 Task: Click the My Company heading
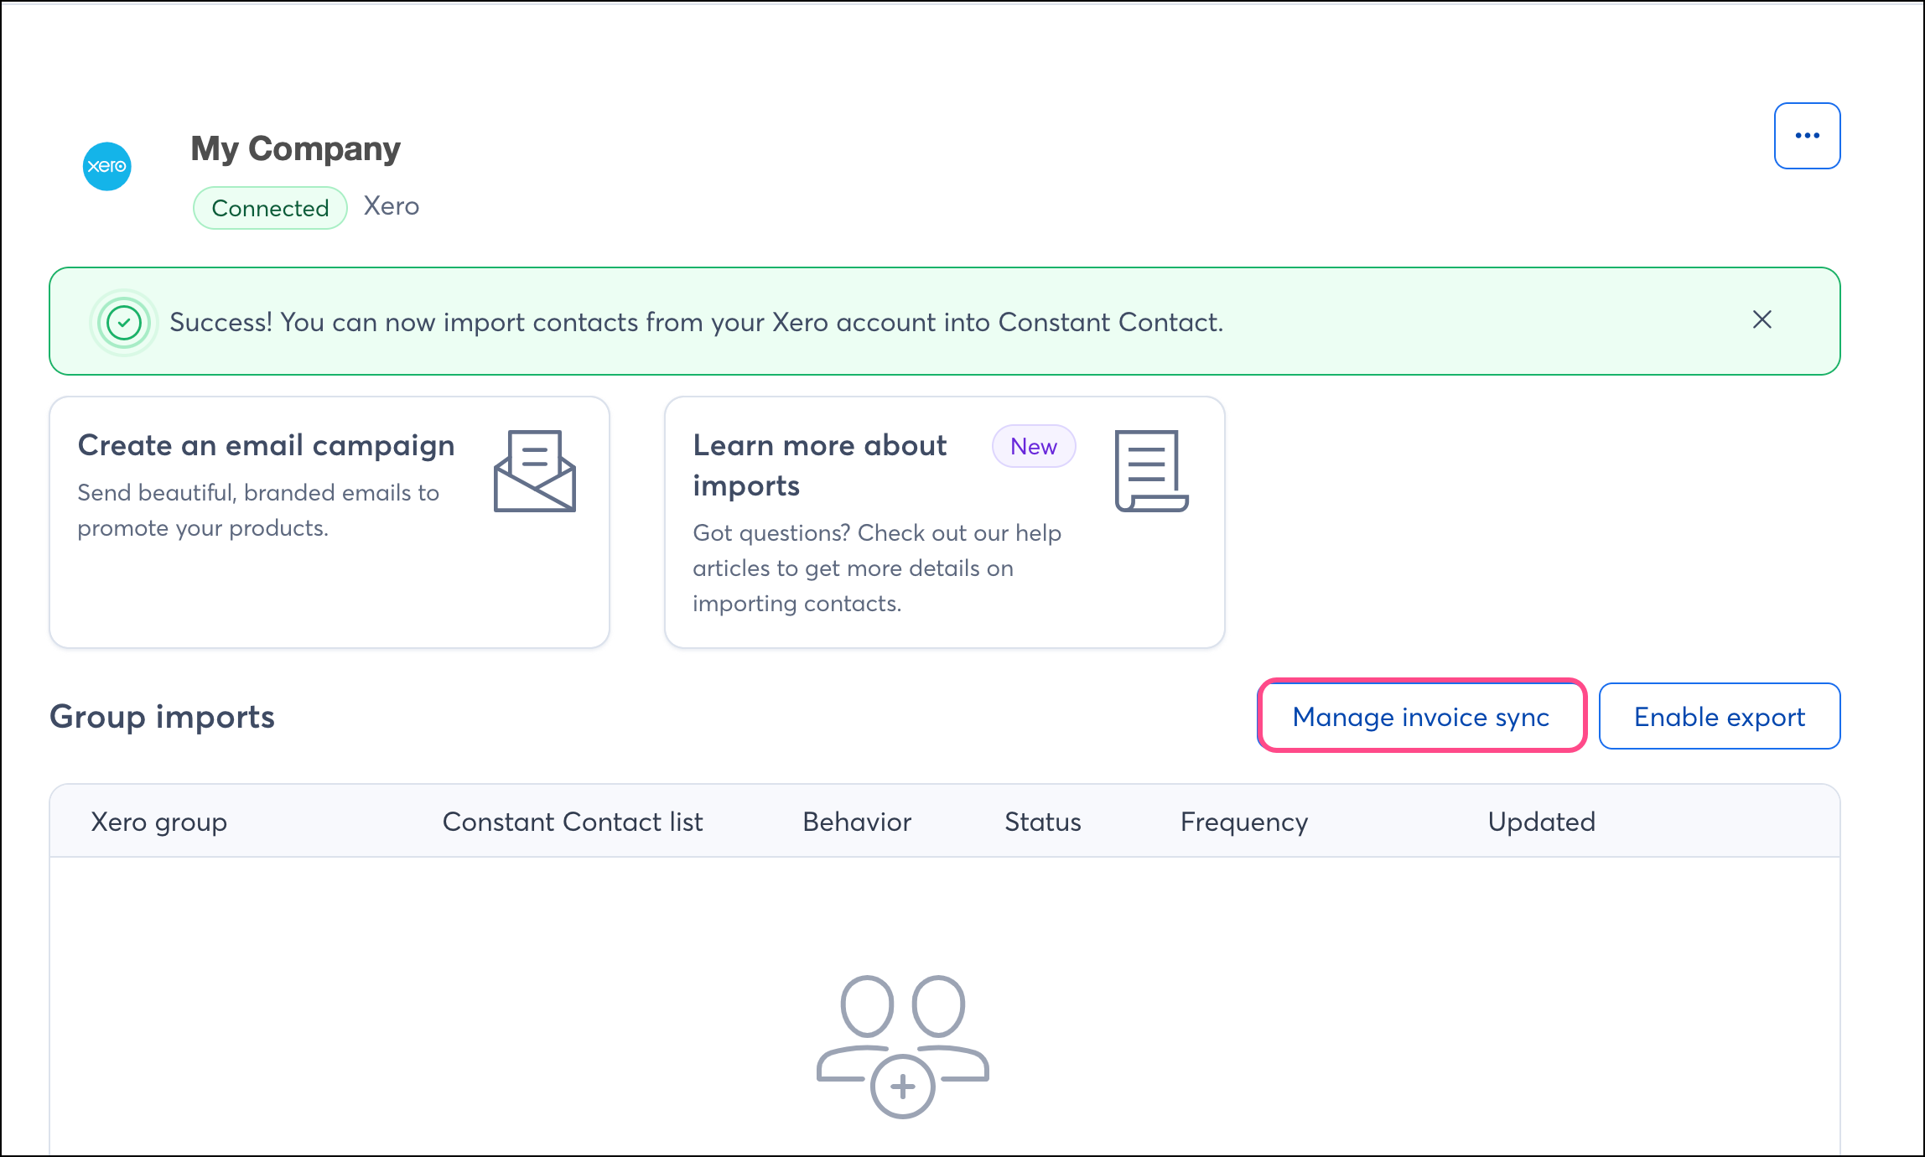(295, 148)
